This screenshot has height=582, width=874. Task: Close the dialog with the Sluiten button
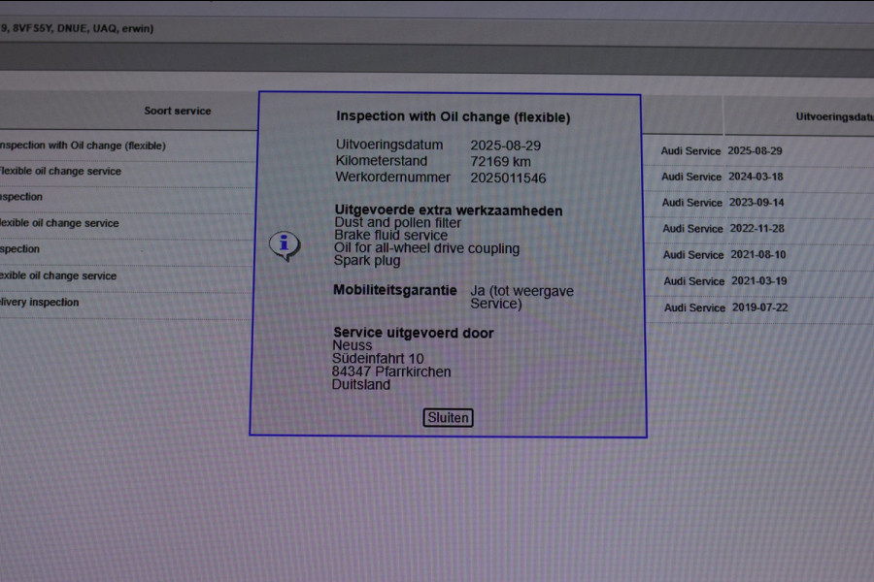tap(448, 418)
